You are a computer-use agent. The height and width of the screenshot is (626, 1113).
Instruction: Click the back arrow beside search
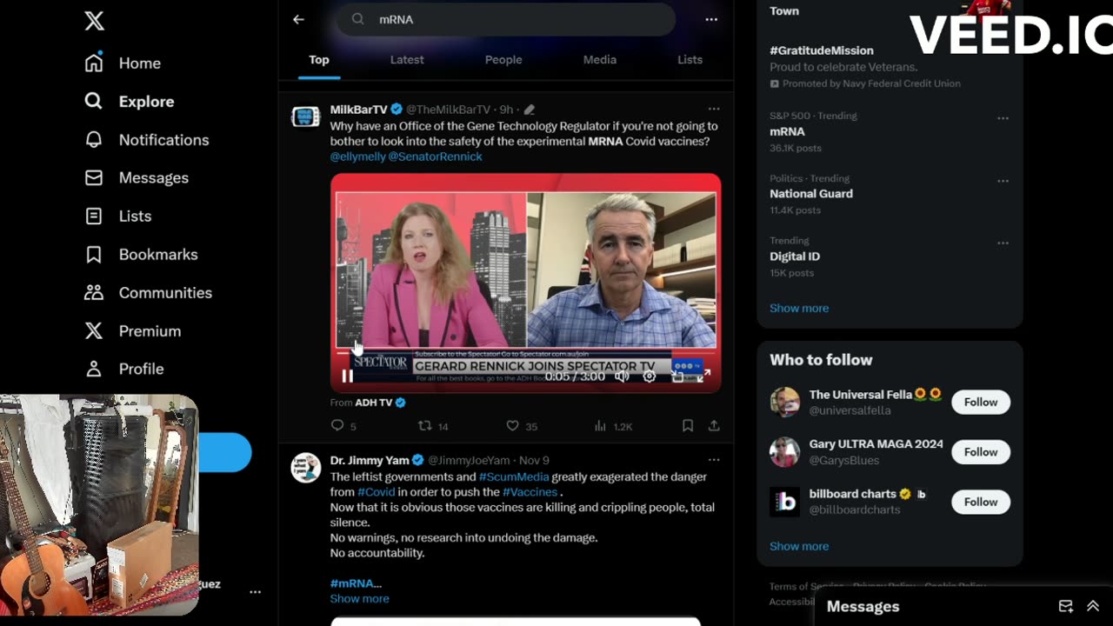click(x=298, y=19)
